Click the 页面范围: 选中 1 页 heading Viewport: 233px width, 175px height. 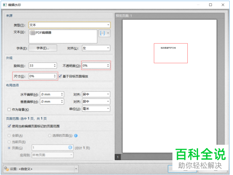(26, 119)
